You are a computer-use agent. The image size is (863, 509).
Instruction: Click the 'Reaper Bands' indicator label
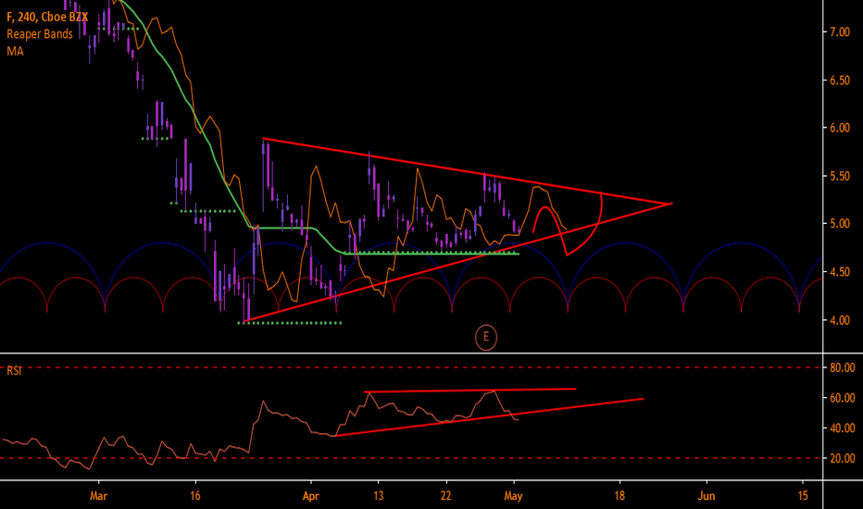click(40, 34)
